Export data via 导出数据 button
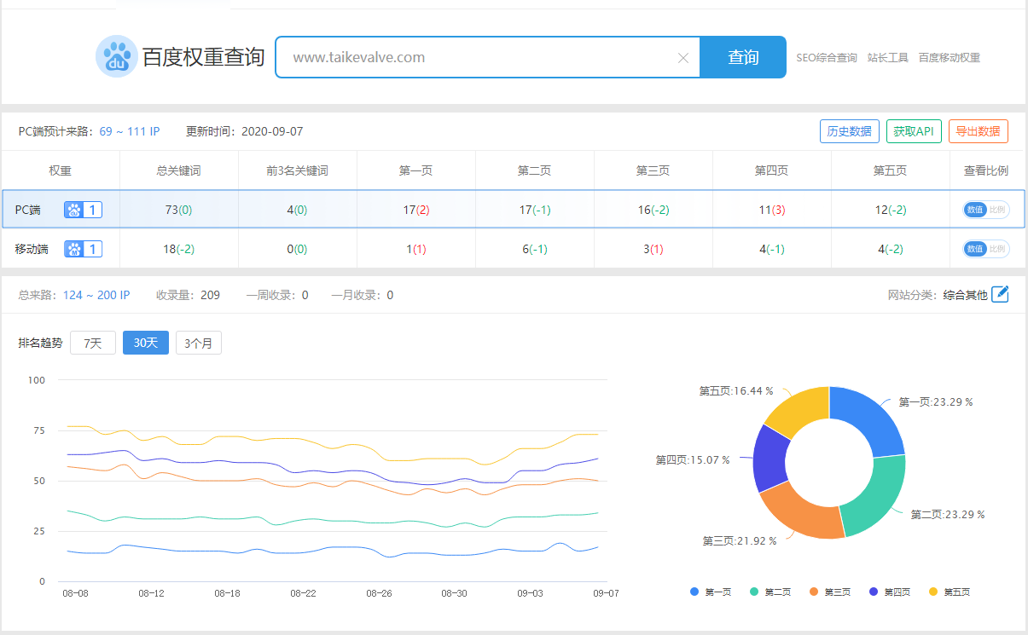The width and height of the screenshot is (1028, 635). (978, 130)
